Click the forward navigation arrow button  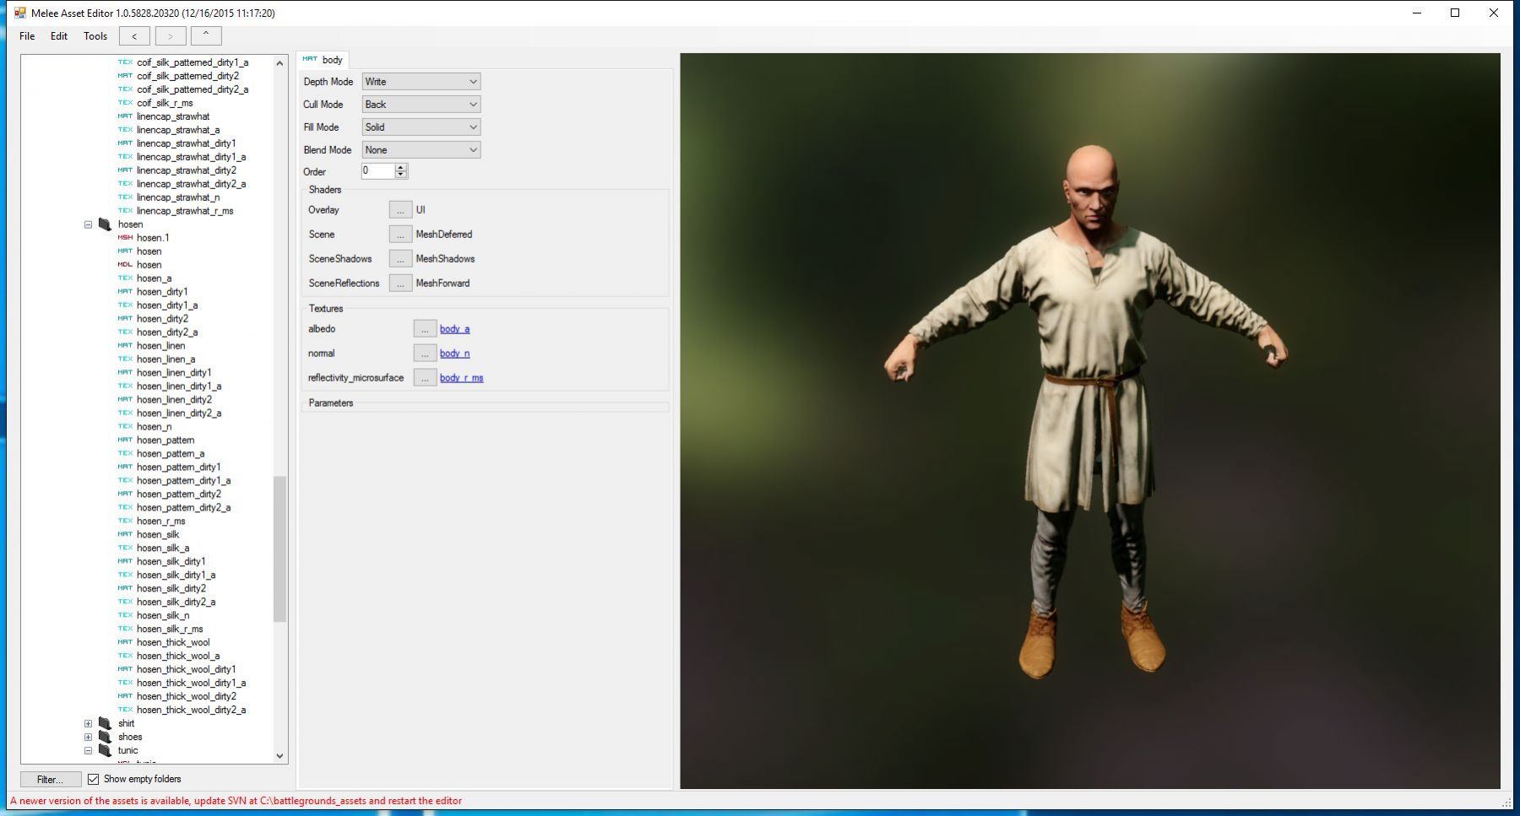pyautogui.click(x=170, y=36)
